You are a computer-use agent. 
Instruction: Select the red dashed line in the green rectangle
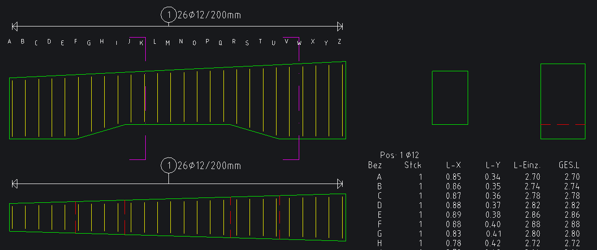coord(563,124)
